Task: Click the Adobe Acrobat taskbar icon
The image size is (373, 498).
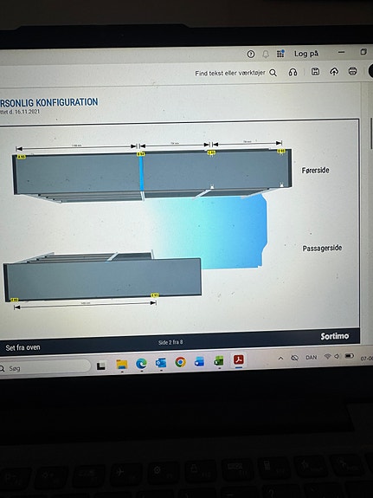Action: click(x=239, y=359)
